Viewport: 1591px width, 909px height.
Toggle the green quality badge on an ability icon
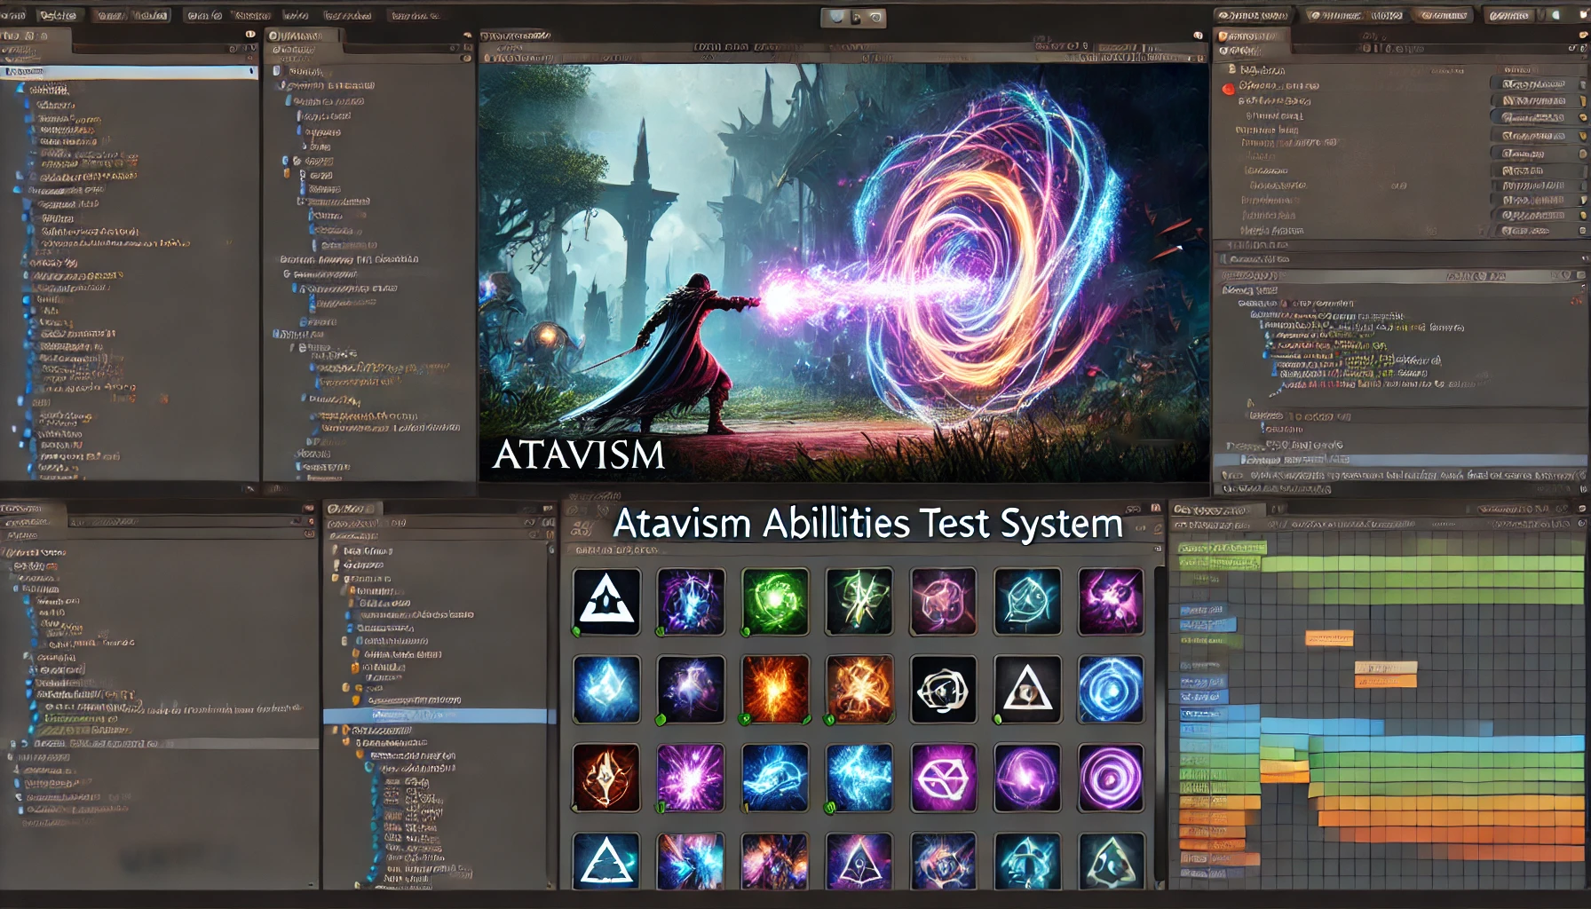579,632
